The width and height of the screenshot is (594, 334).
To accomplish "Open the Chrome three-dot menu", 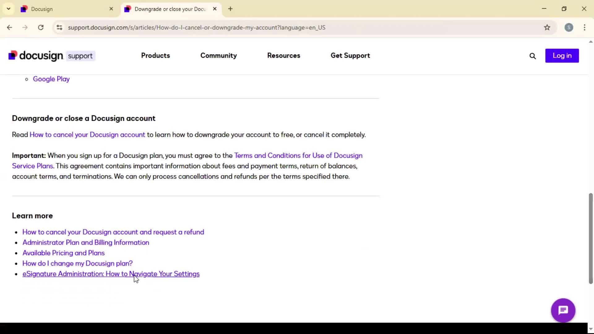I will coord(584,28).
